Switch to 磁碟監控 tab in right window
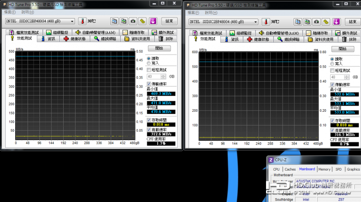 pos(241,33)
